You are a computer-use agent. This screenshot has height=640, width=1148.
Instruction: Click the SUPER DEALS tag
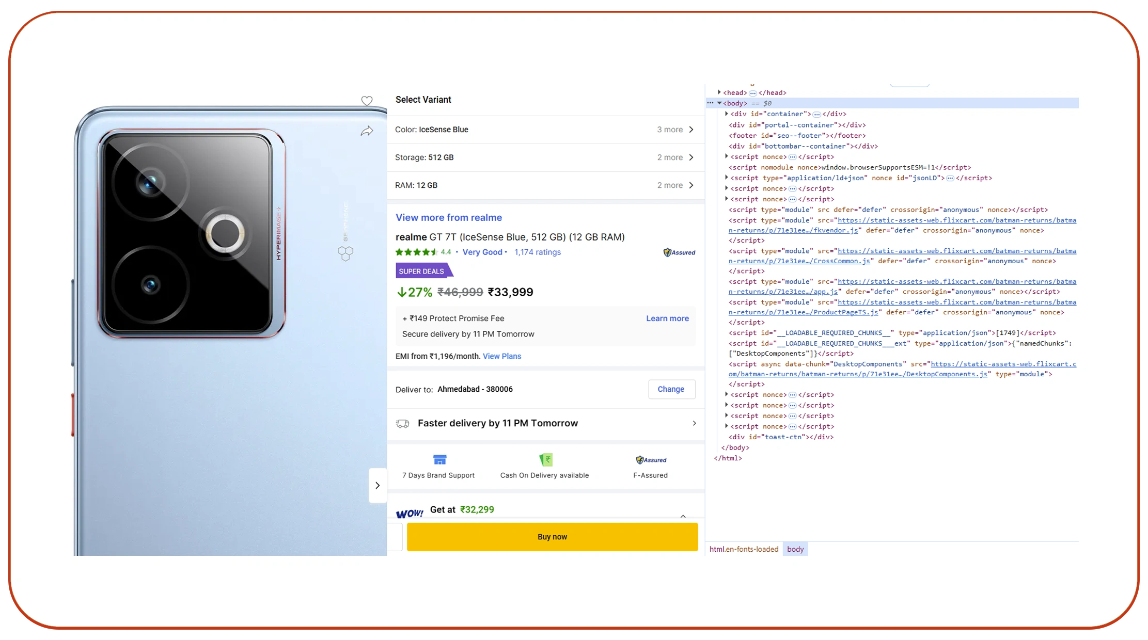[423, 271]
